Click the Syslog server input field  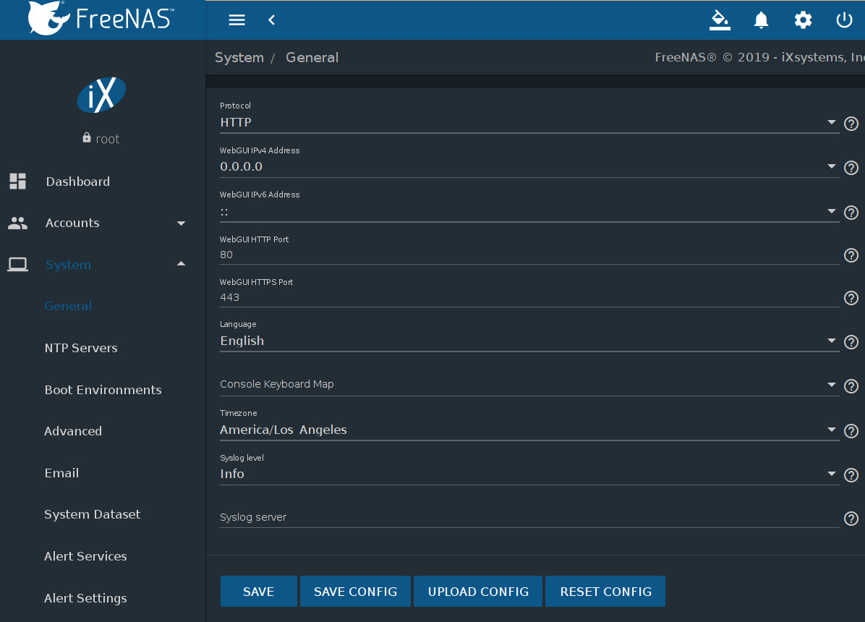(528, 518)
